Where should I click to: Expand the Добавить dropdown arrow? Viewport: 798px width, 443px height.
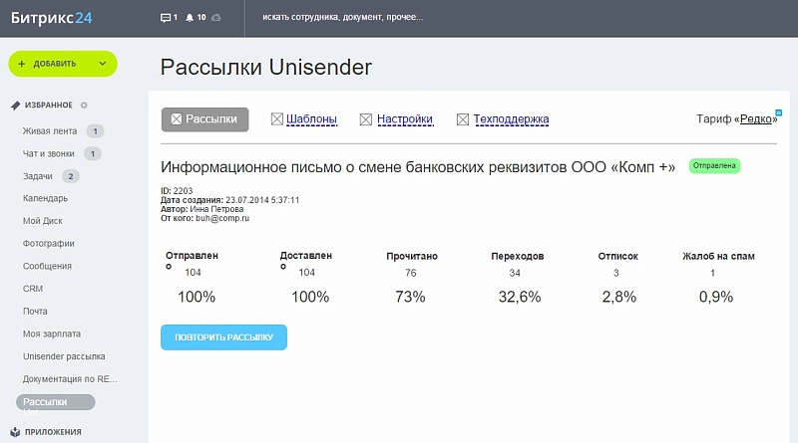pyautogui.click(x=102, y=64)
